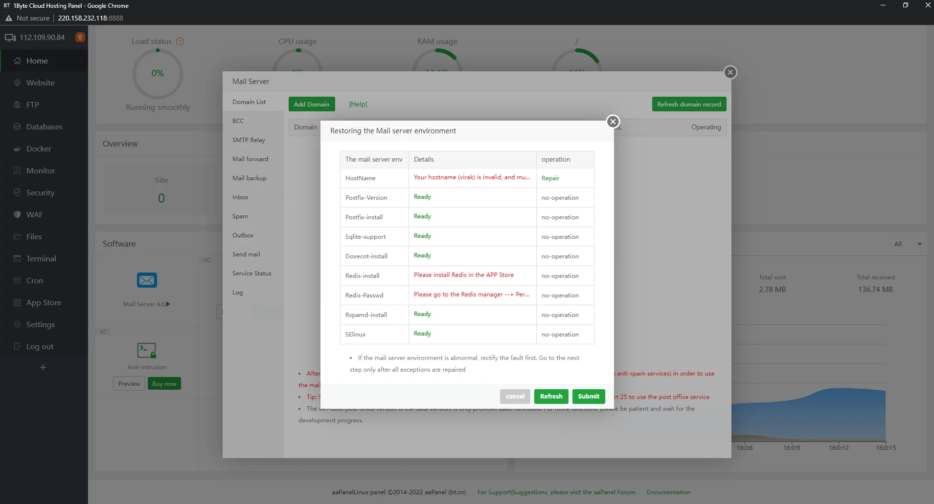This screenshot has height=504, width=934.
Task: Click the App Store grid icon
Action: coord(17,302)
